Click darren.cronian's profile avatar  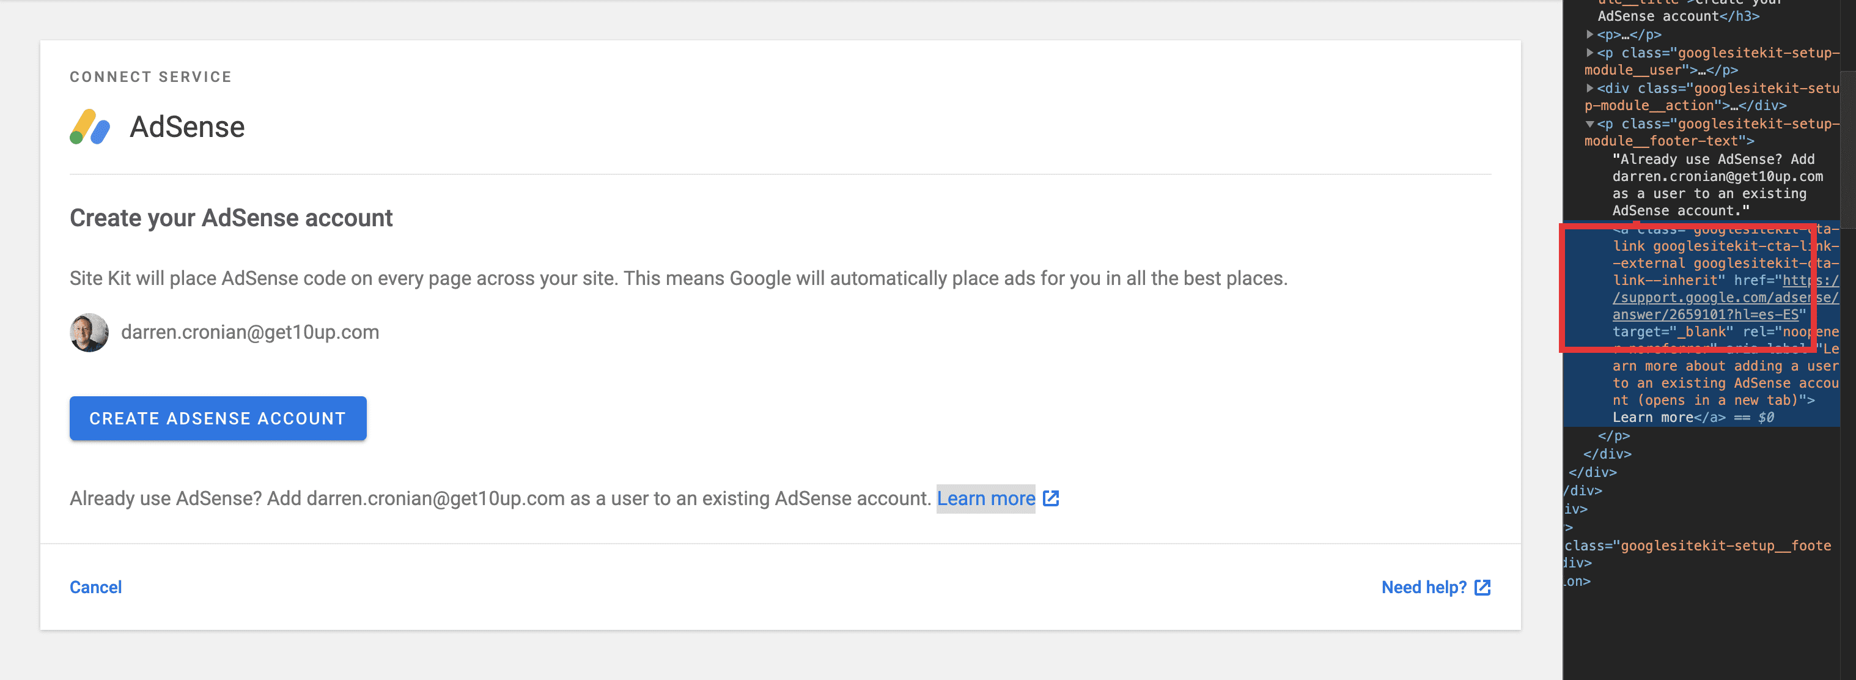tap(89, 332)
